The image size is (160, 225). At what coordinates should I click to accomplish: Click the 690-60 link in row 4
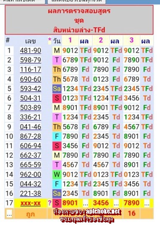coord(31,79)
